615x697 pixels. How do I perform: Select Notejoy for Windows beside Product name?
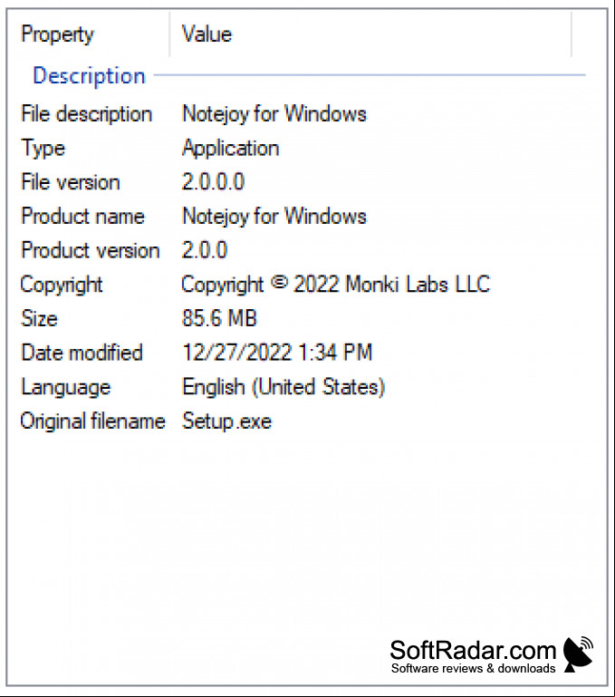pos(274,217)
